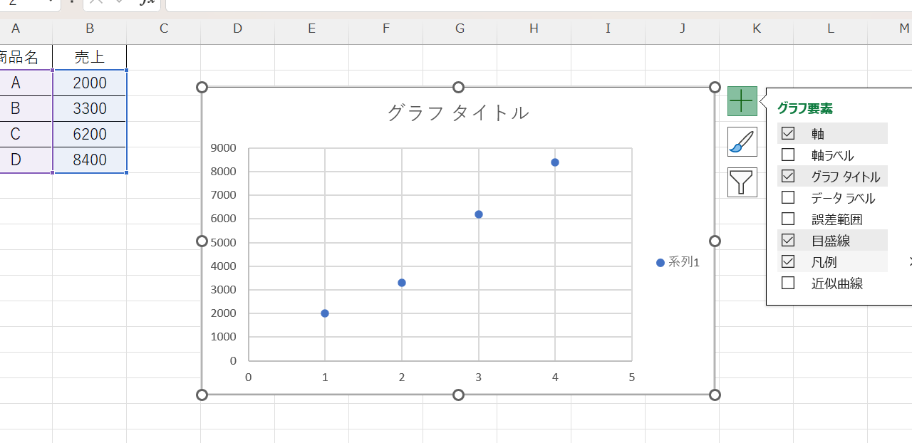Expand the 凡例 submenu arrow
Screen dimensions: 912x443
click(909, 262)
